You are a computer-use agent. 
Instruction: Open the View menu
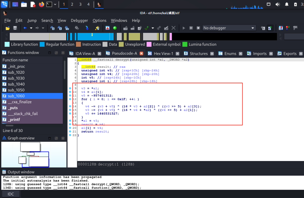coord(62,20)
